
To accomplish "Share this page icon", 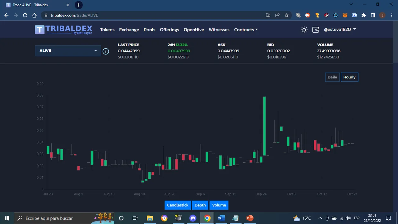I will [277, 15].
